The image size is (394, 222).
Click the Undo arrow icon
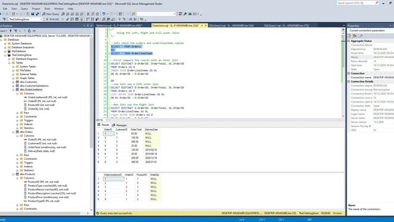[103, 14]
